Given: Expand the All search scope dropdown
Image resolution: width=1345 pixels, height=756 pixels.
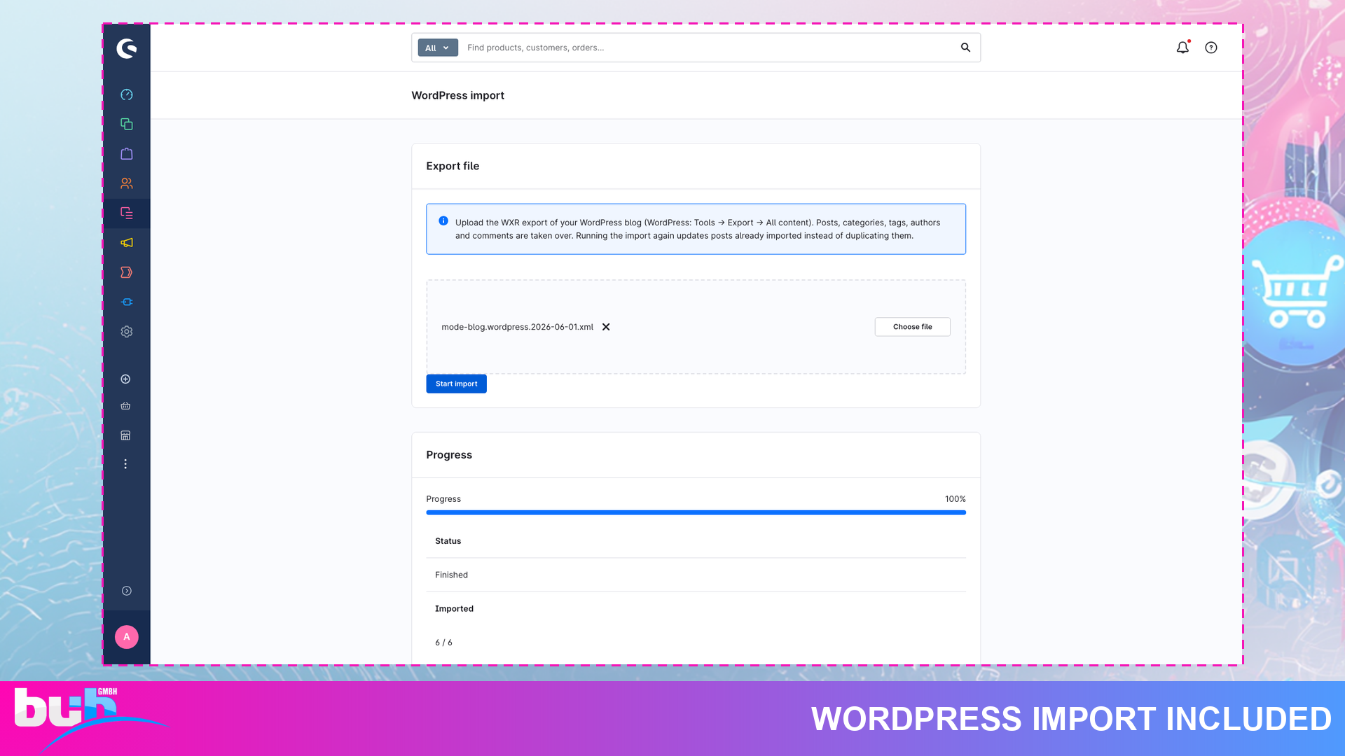Looking at the screenshot, I should [x=438, y=48].
